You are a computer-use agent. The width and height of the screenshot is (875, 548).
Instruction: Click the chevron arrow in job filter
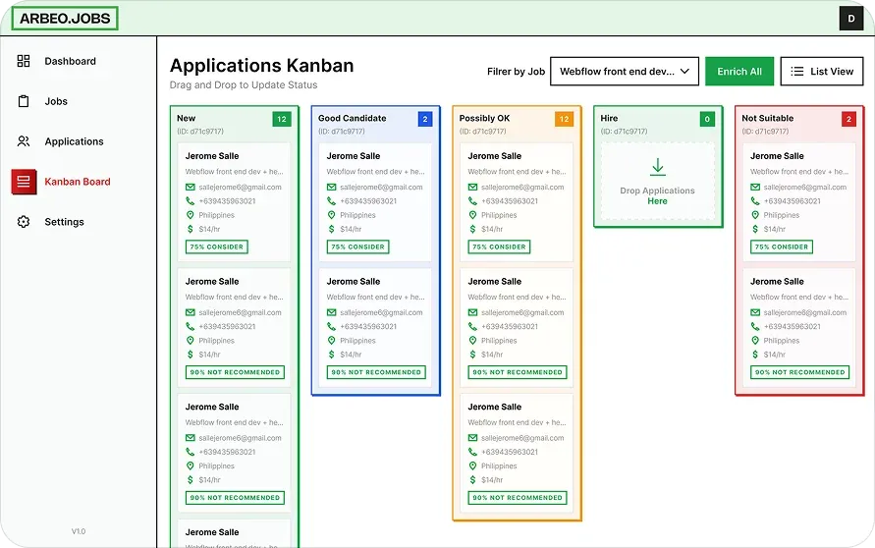point(684,72)
